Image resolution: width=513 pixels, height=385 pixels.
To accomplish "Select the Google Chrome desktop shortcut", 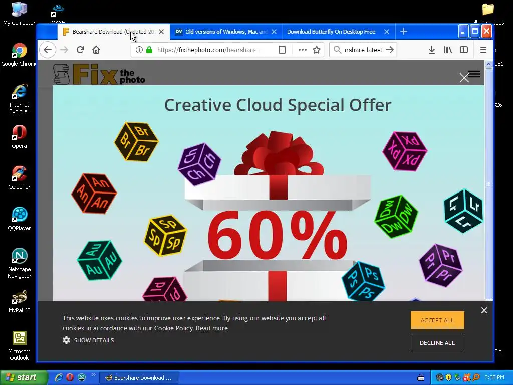I will [19, 55].
